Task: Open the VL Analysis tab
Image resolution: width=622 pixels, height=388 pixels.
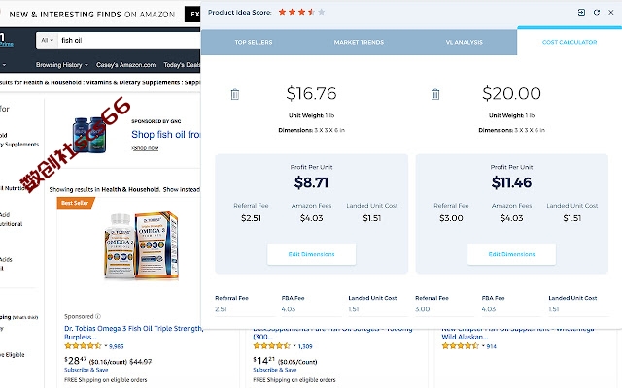Action: (x=465, y=42)
